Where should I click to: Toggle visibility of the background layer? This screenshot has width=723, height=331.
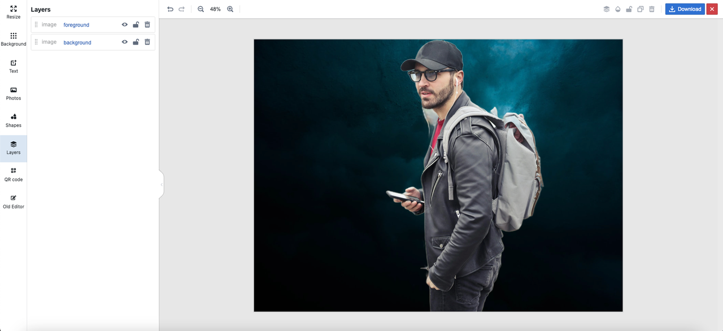pyautogui.click(x=125, y=42)
